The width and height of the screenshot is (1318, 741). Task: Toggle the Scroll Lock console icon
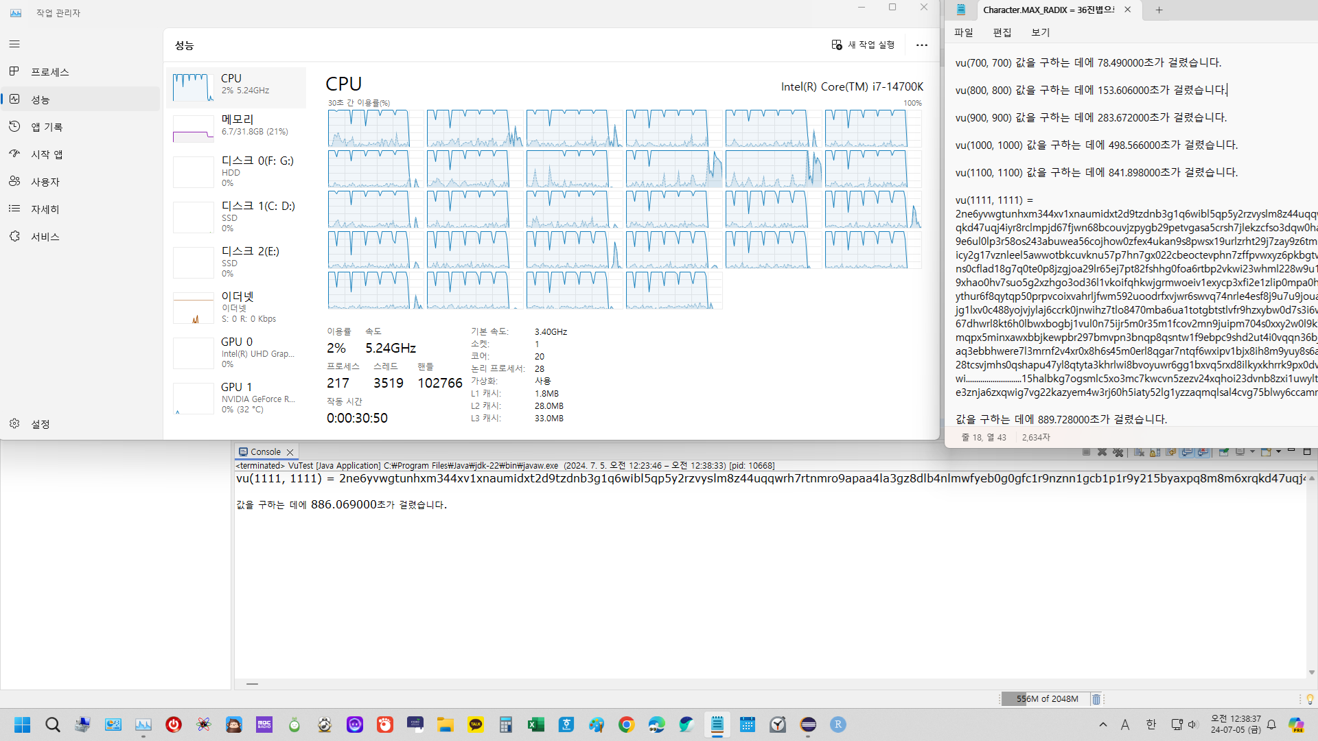coord(1155,452)
